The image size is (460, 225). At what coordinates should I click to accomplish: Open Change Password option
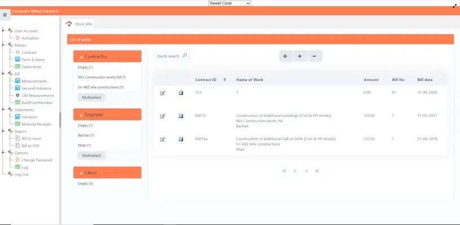(37, 160)
